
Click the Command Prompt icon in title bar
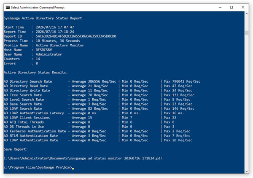pos(8,8)
